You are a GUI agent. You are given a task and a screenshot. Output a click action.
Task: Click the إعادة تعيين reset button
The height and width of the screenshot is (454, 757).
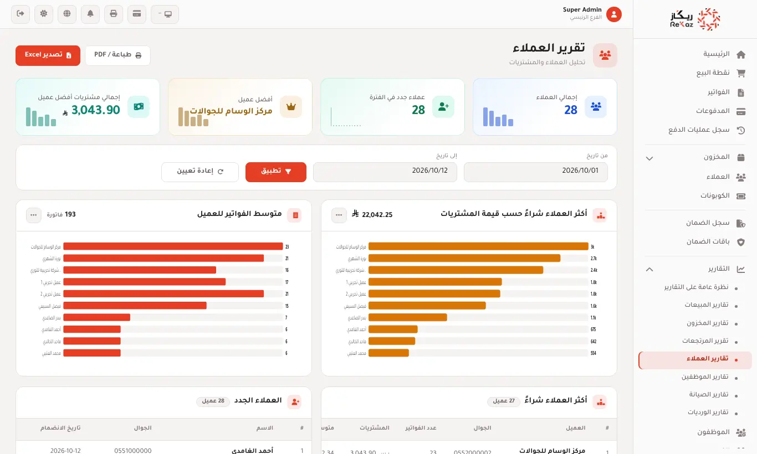pyautogui.click(x=200, y=172)
